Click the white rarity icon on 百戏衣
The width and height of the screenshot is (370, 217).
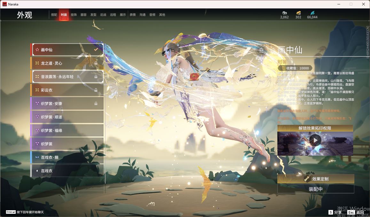[37, 171]
